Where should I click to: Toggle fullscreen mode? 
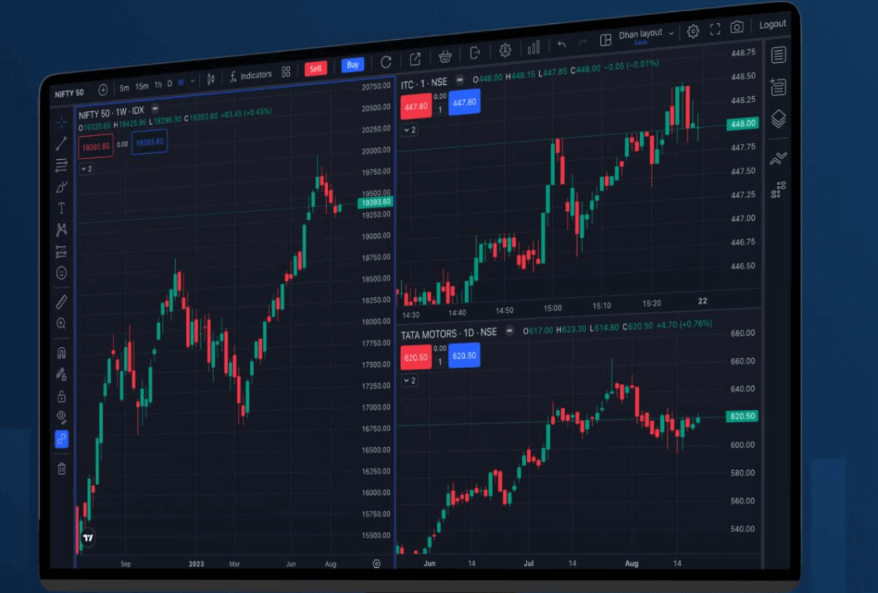tap(715, 29)
